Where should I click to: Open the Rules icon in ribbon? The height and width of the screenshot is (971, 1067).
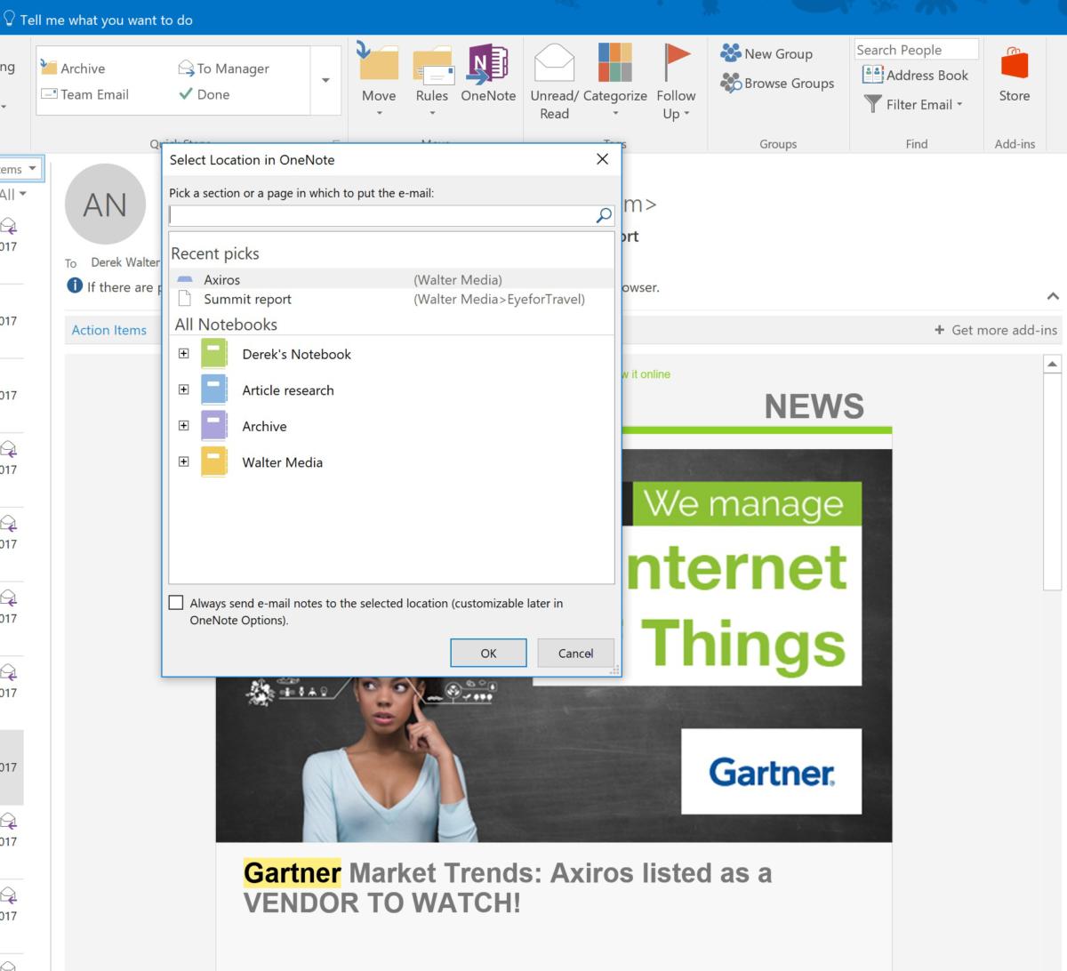432,64
